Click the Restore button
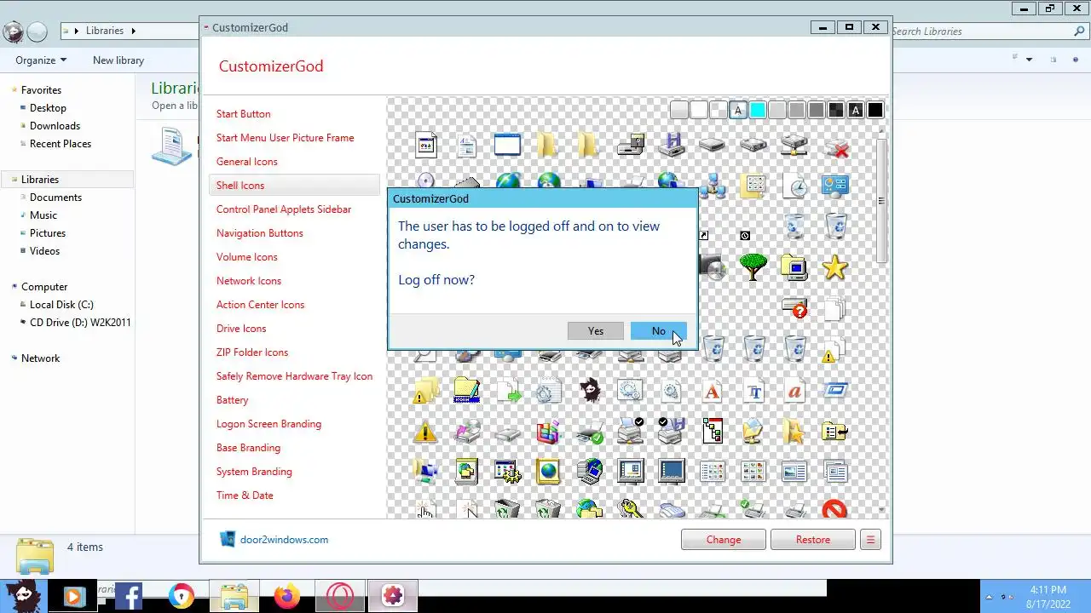This screenshot has height=613, width=1091. pyautogui.click(x=812, y=540)
